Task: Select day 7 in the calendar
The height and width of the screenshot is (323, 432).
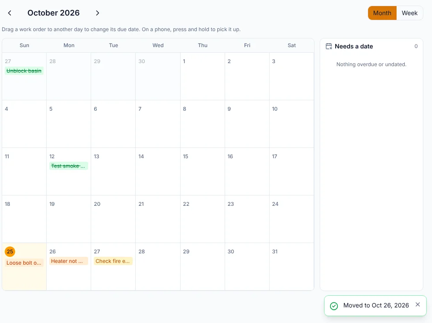Action: 158,124
